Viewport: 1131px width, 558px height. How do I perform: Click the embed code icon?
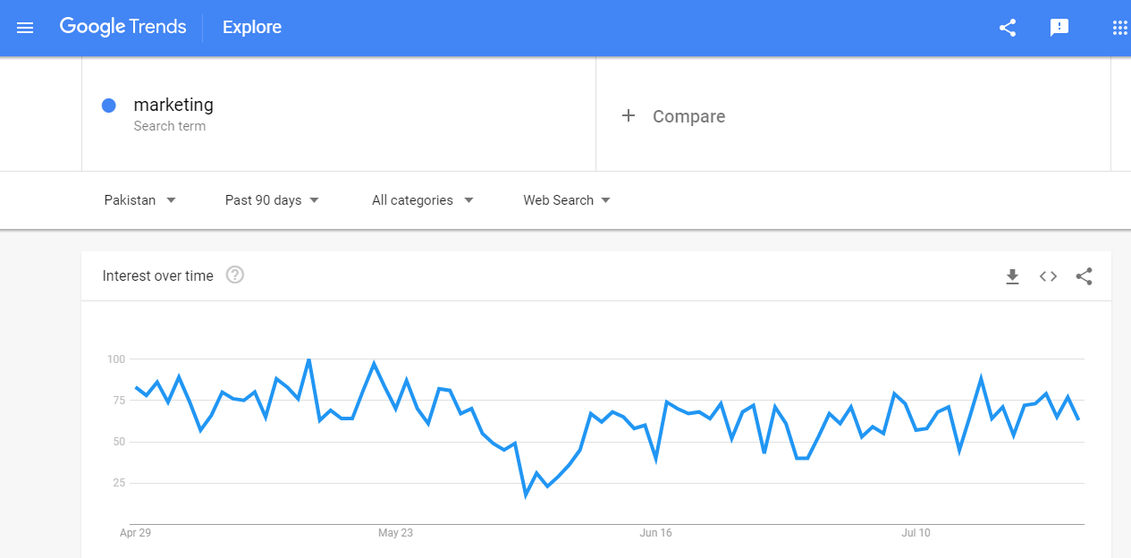pos(1048,276)
